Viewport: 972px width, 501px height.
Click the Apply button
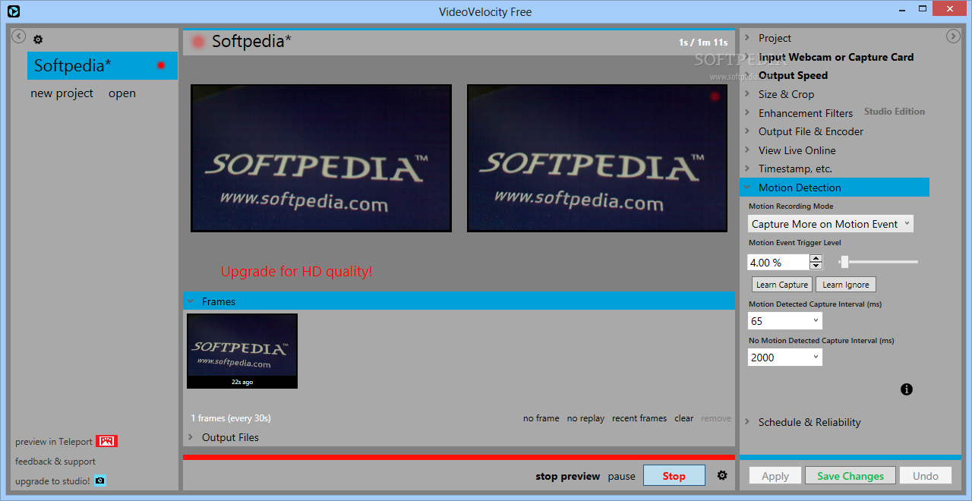coord(775,476)
